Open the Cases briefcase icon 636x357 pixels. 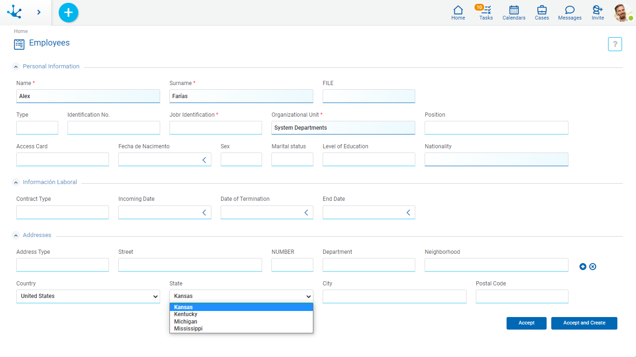(x=542, y=13)
